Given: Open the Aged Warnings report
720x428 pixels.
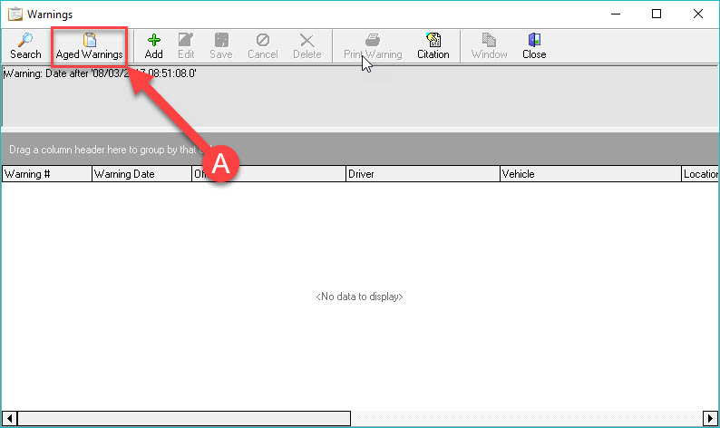Looking at the screenshot, I should coord(89,40).
